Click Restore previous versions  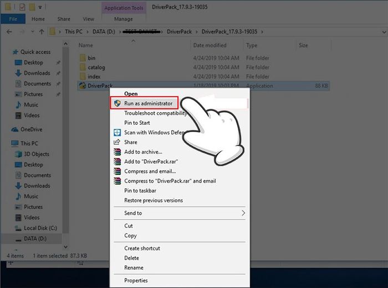coord(154,200)
